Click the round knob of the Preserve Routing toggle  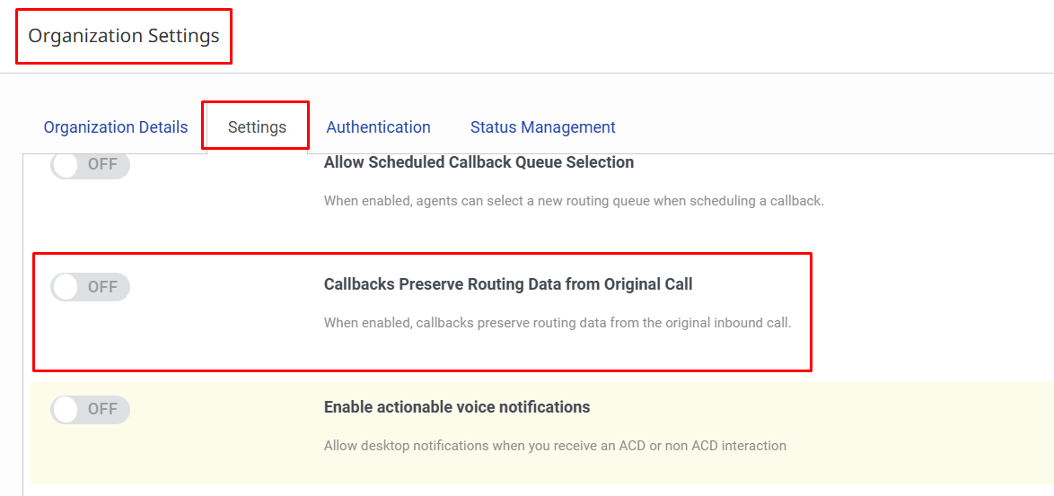coord(66,287)
